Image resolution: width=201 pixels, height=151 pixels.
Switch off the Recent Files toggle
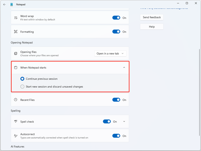(x=116, y=100)
